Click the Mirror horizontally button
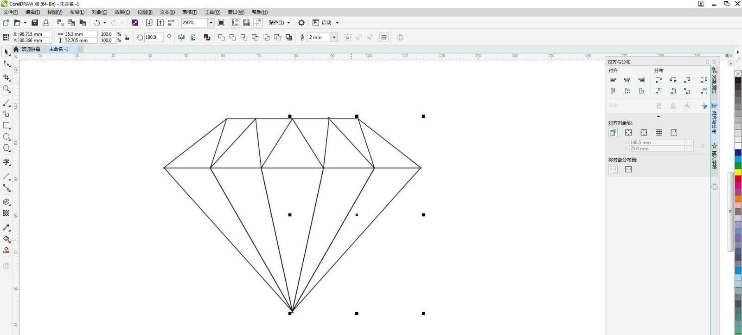Screen dimensions: 742x335 coord(181,37)
